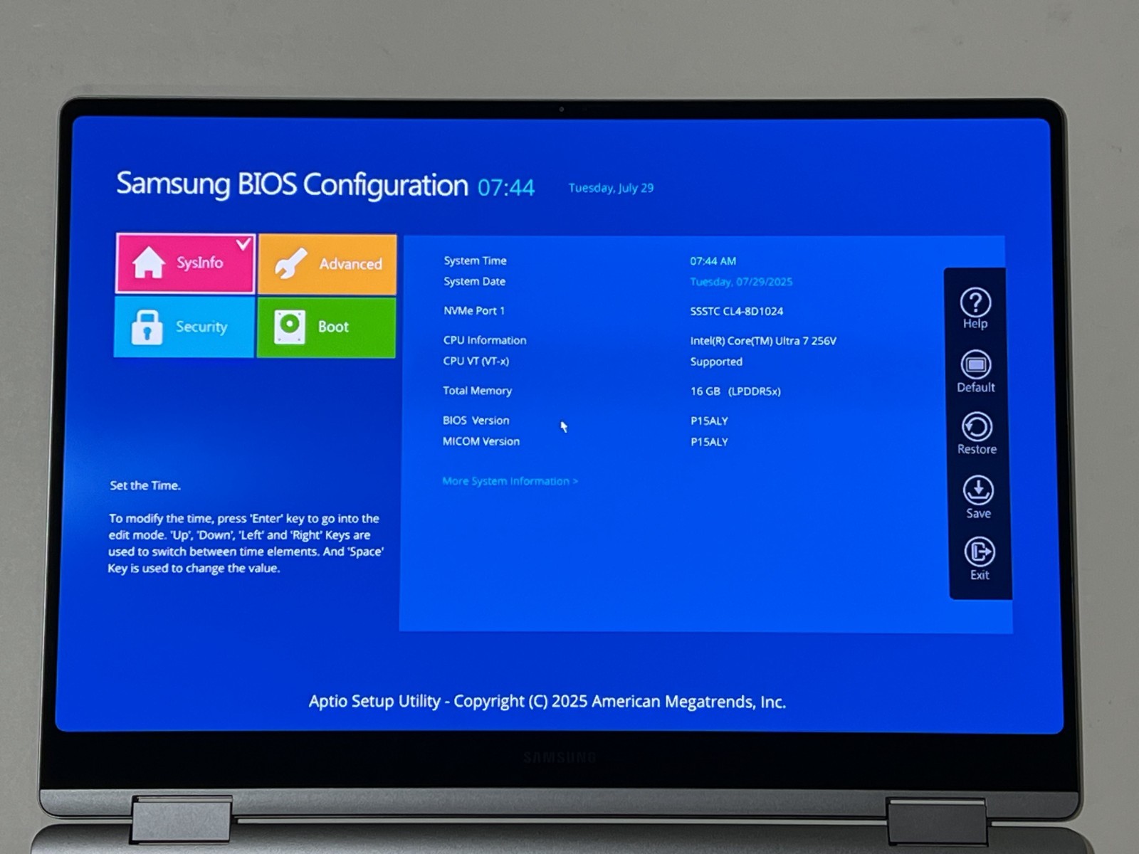The height and width of the screenshot is (854, 1139).
Task: Click the BIOS Version label
Action: [x=476, y=421]
